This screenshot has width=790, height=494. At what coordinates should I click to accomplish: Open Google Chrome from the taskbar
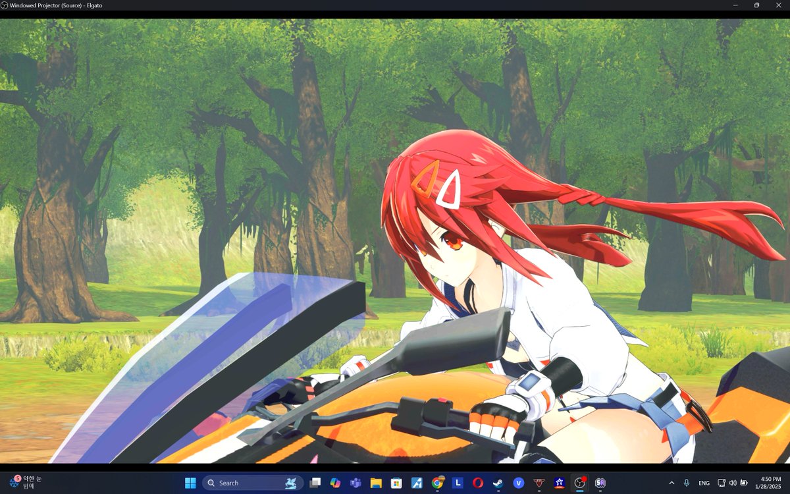pyautogui.click(x=437, y=483)
